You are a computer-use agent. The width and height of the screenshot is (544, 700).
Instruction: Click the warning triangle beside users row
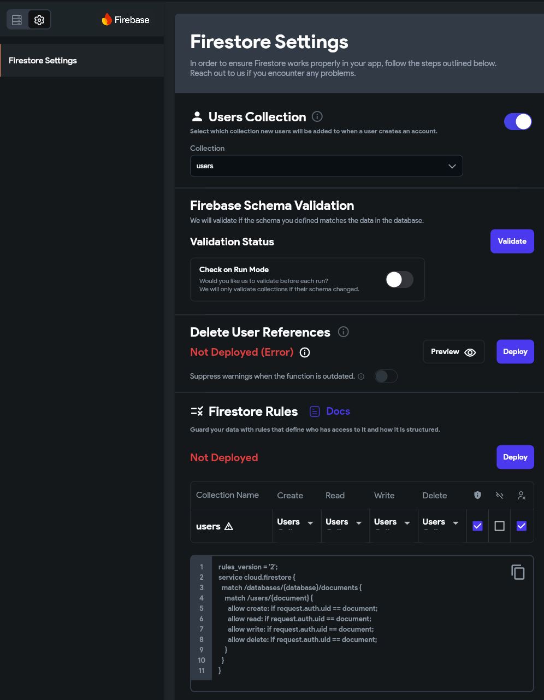[229, 526]
